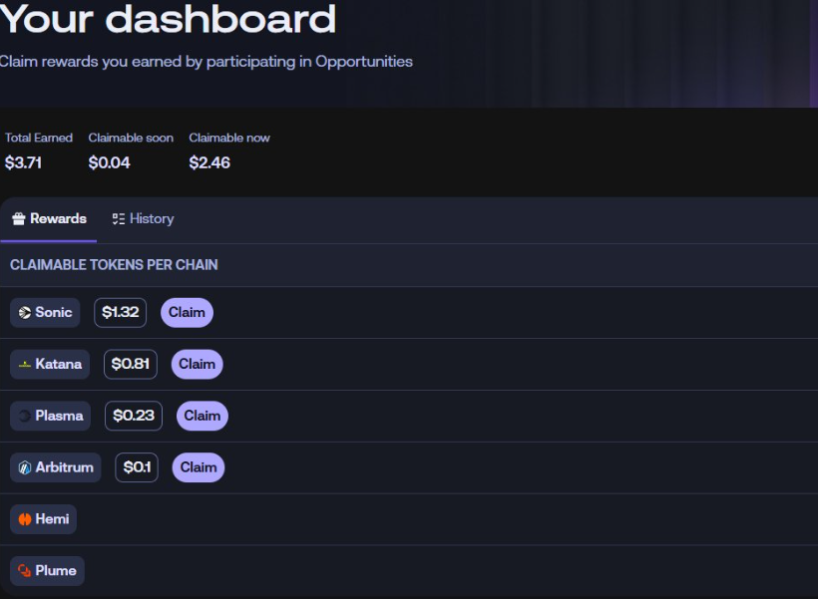Click the Claimable Tokens Per Chain heading

[114, 265]
